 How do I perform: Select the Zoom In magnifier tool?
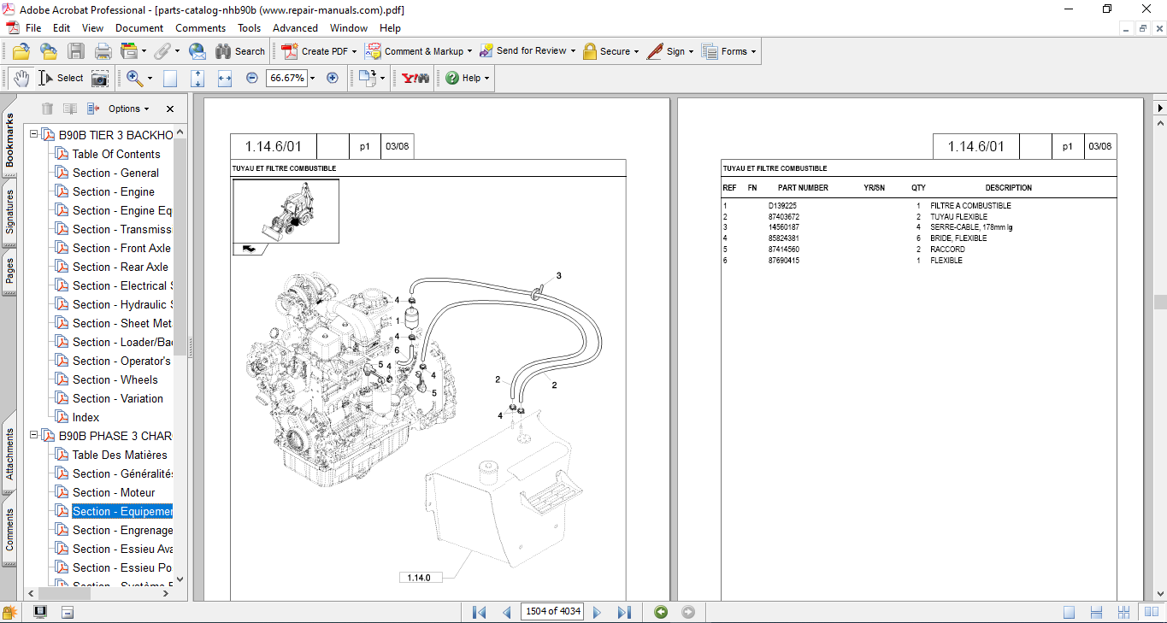coord(134,78)
